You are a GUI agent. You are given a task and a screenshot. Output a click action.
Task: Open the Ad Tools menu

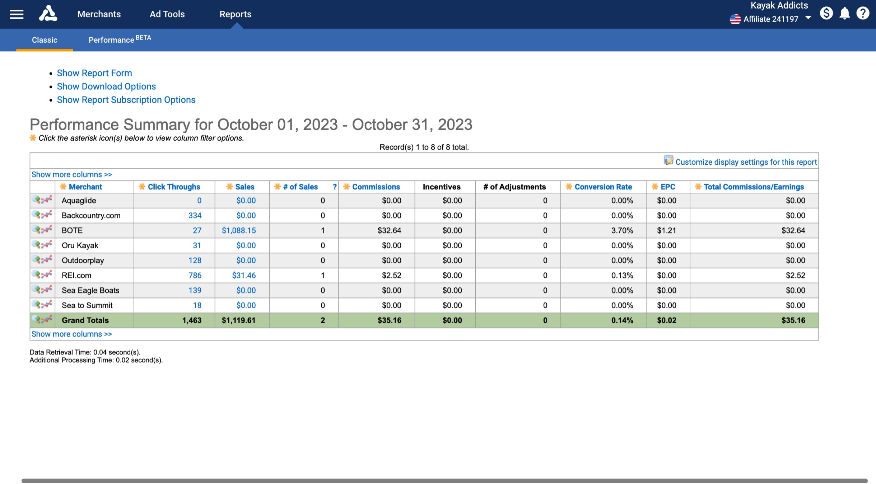(167, 14)
